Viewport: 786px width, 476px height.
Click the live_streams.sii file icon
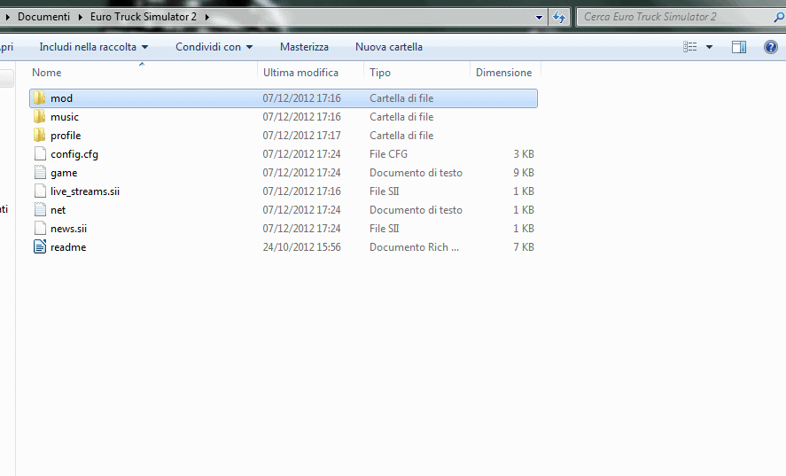pos(39,191)
